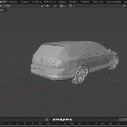Toggle proportional editing
Viewport: 127px width, 127px height.
[x=70, y=6]
